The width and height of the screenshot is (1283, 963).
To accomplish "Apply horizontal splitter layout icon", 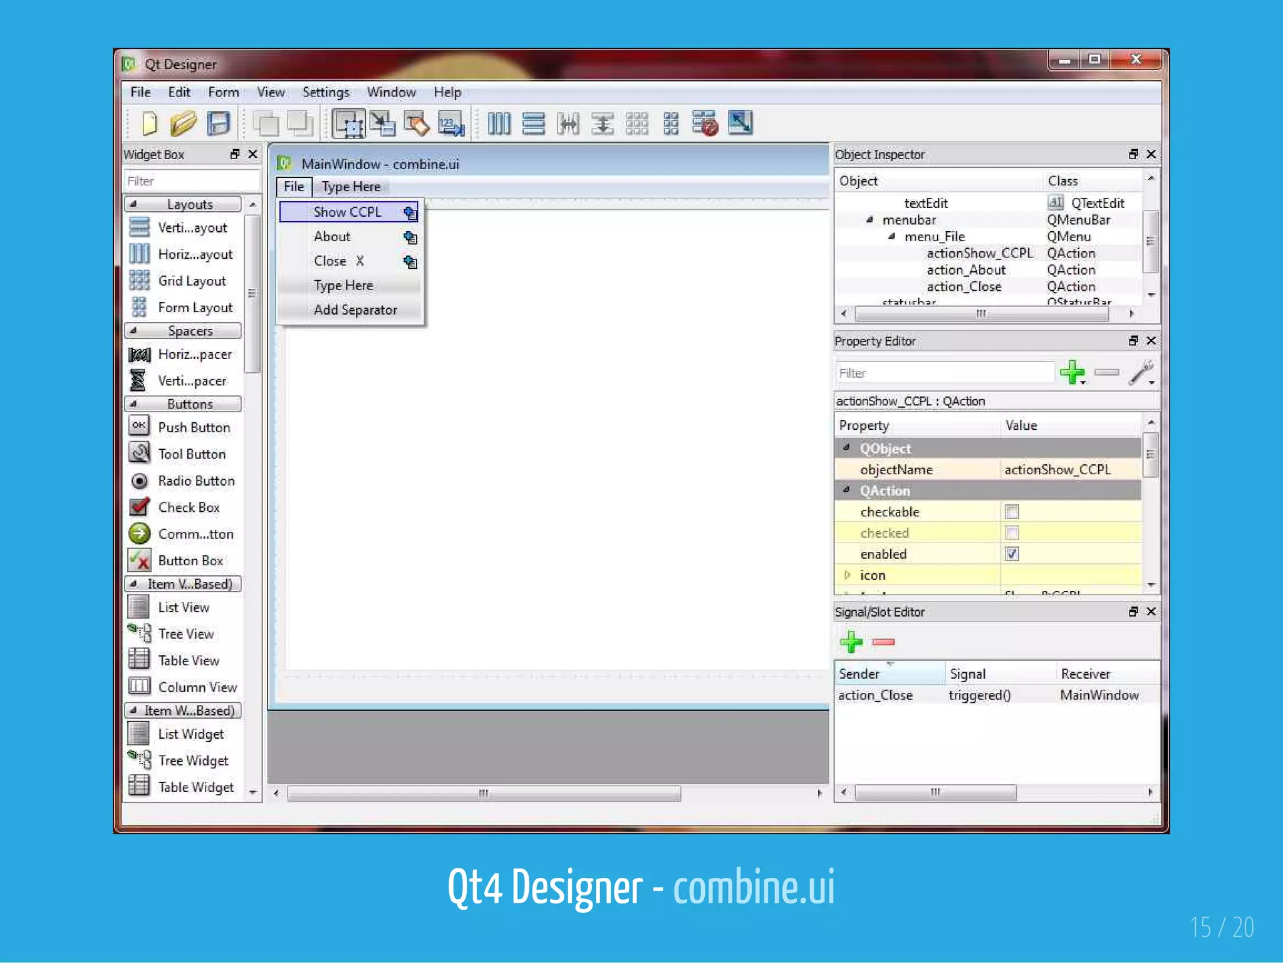I will 568,123.
